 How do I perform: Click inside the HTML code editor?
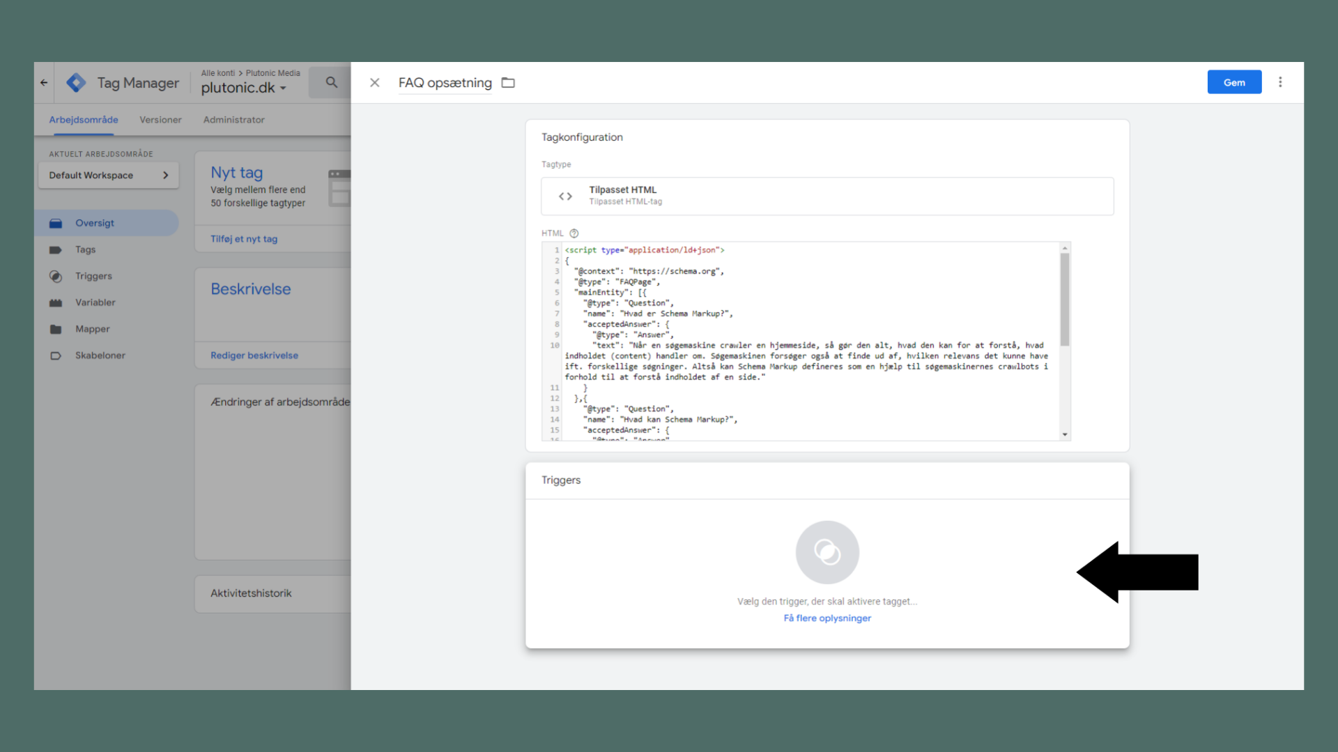tap(806, 341)
